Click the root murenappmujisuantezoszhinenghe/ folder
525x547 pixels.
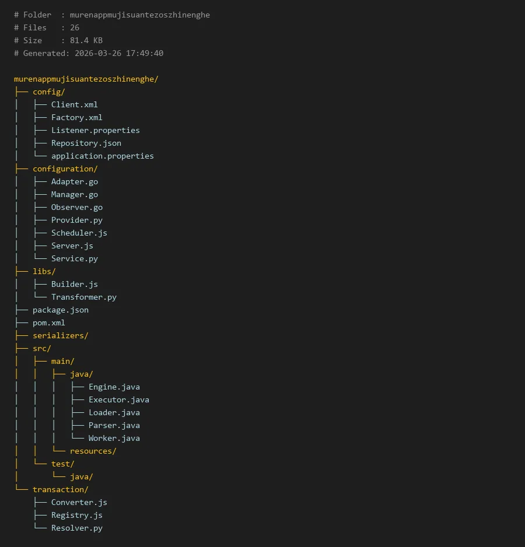click(86, 79)
